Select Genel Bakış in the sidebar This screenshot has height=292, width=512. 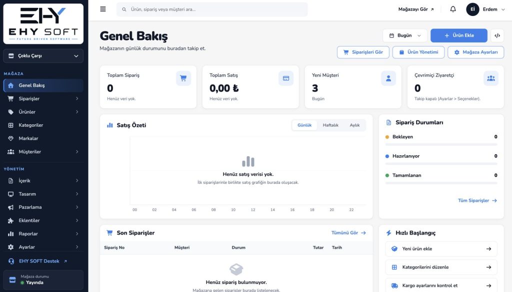[x=43, y=85]
